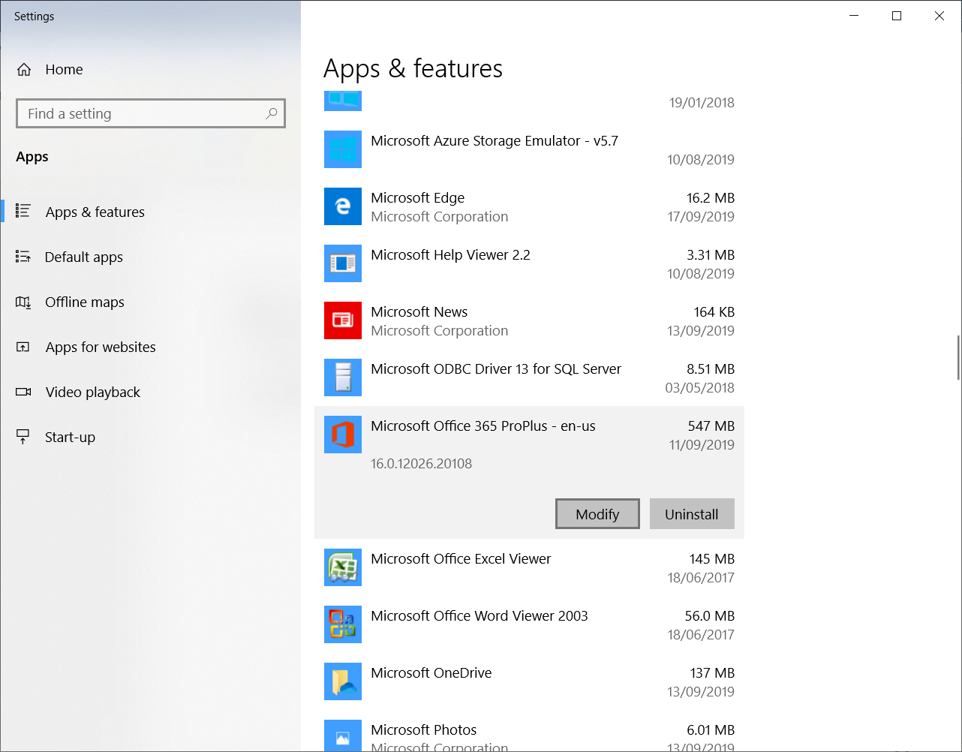Open Offline maps page

150,302
